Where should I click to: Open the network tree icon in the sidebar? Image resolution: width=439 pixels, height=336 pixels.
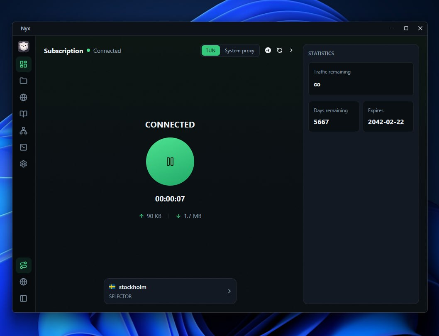[24, 130]
